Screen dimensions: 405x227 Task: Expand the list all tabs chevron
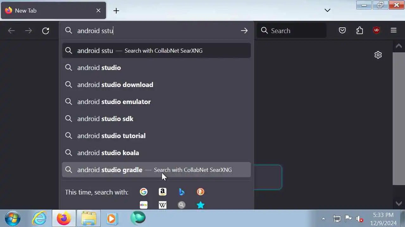[327, 10]
